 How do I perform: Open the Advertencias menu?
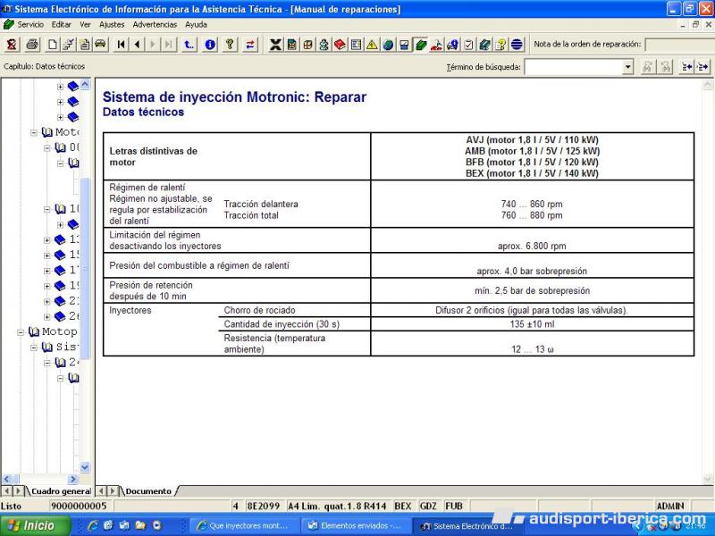tap(155, 24)
